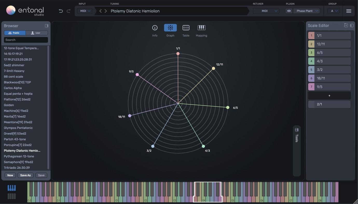
Task: Expand the Tools panel icon
Action: tap(297, 130)
